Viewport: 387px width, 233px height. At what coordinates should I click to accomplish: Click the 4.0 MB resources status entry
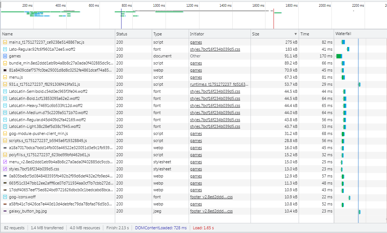(85, 228)
